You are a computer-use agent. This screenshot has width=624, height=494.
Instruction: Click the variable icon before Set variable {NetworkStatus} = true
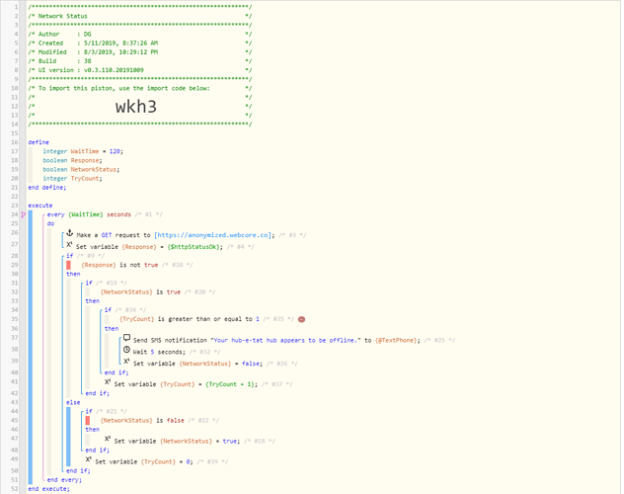pyautogui.click(x=108, y=439)
